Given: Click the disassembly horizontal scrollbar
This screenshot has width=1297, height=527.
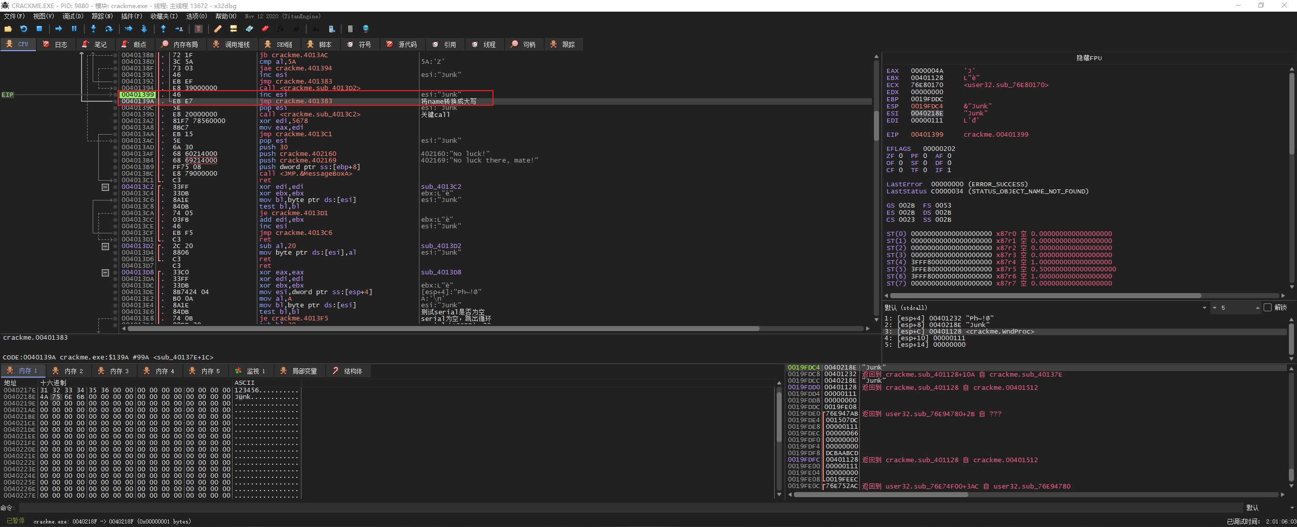Looking at the screenshot, I should coord(443,329).
